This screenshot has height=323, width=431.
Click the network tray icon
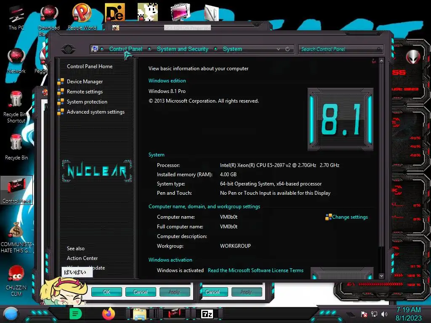click(374, 314)
